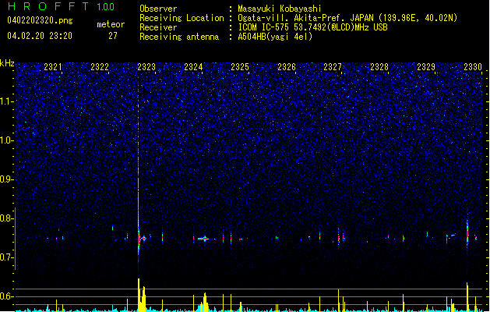Screen dimensions: 490x312
Task: Click the Receiving antenna label
Action: pos(179,37)
